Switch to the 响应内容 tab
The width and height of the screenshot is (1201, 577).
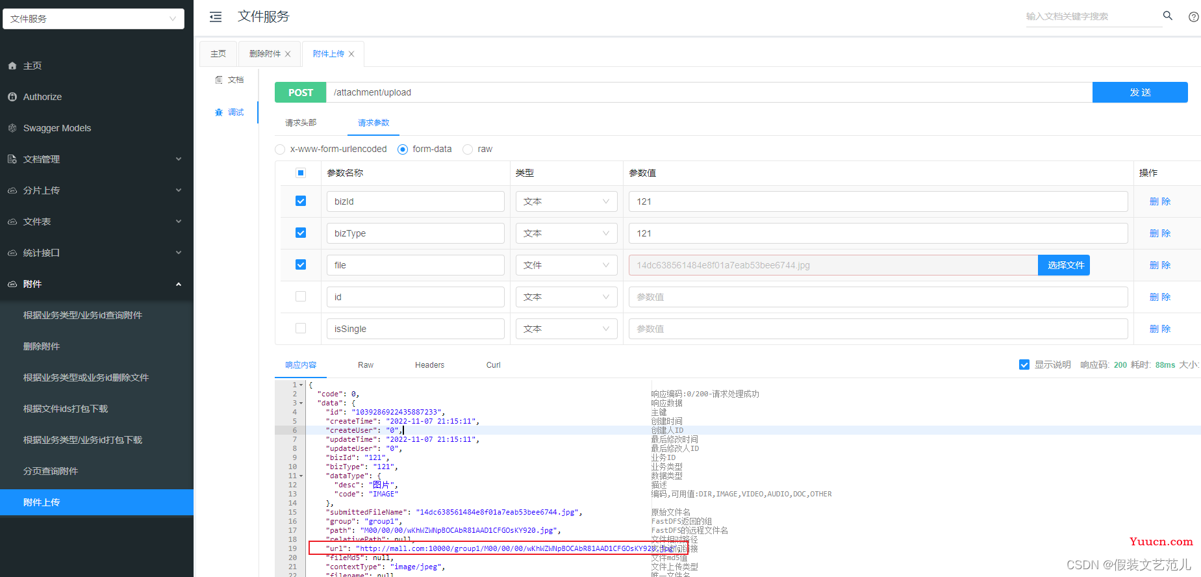[x=301, y=365]
